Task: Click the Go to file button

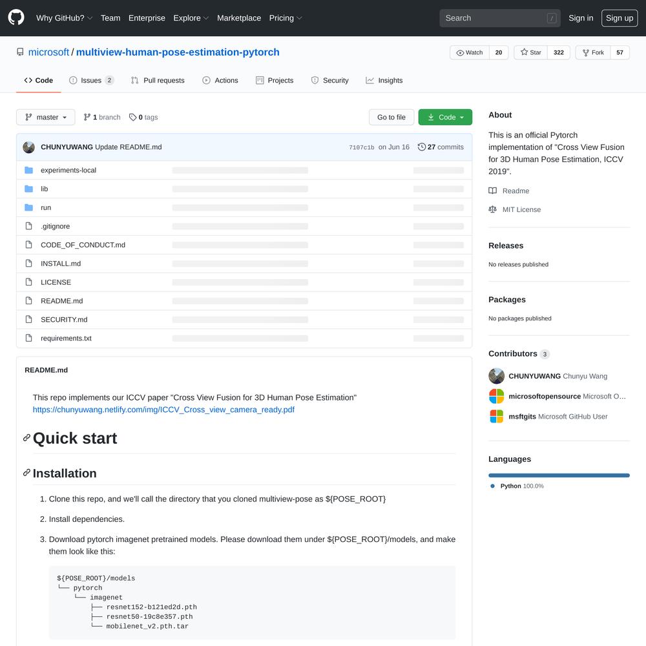Action: (391, 118)
